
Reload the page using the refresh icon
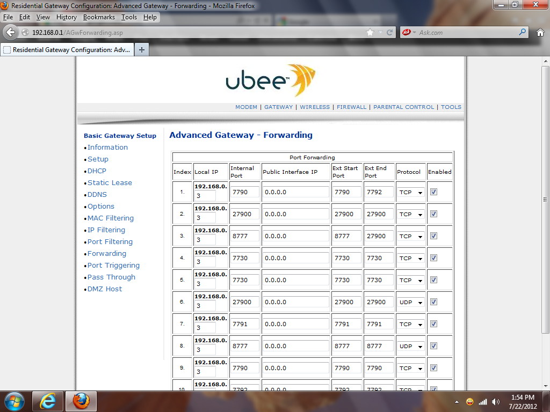coord(389,32)
